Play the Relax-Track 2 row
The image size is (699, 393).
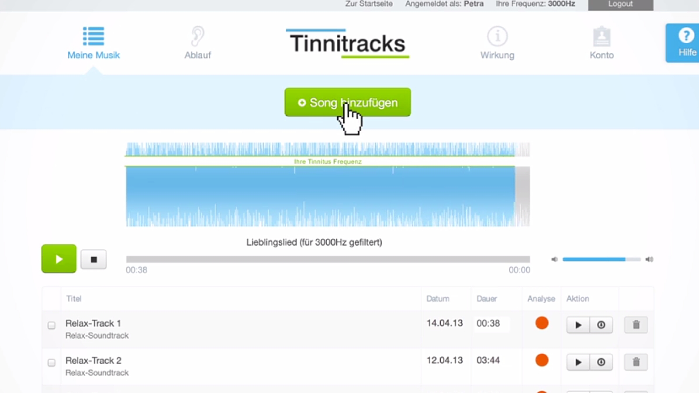578,362
